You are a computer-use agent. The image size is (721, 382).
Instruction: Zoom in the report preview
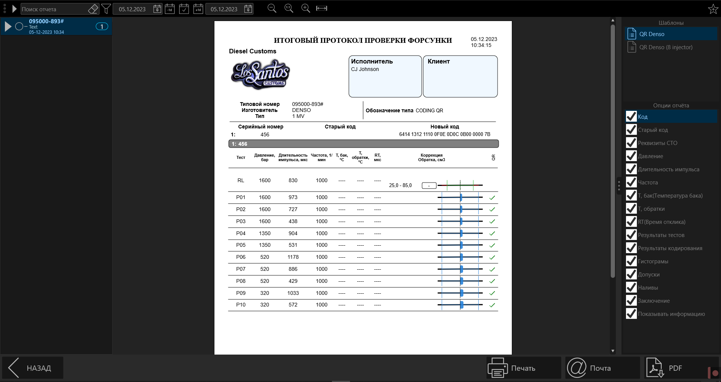(306, 9)
